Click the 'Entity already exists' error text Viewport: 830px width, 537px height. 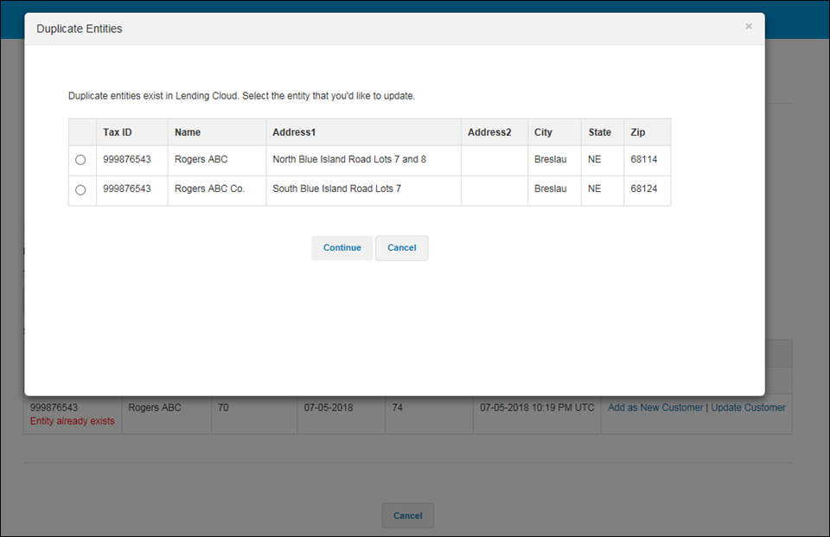[72, 421]
